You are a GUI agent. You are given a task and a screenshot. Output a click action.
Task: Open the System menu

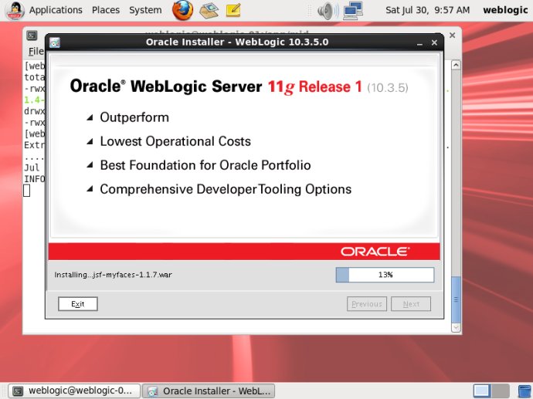(145, 10)
